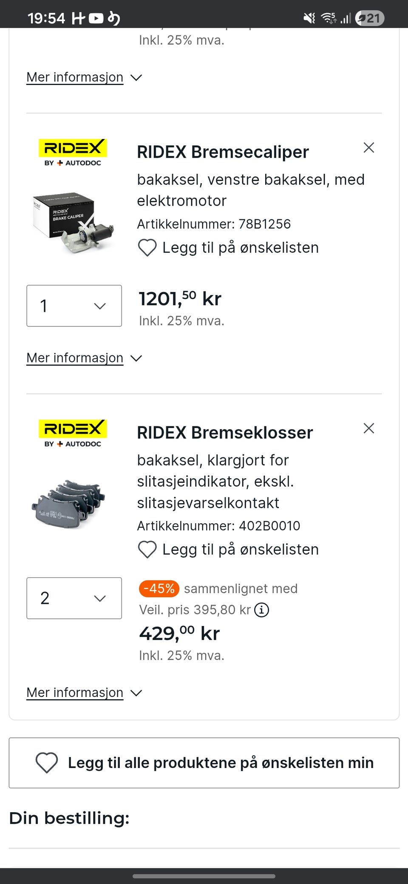
Task: Remove RIDEX Bremseklosser from cart
Action: (x=368, y=428)
